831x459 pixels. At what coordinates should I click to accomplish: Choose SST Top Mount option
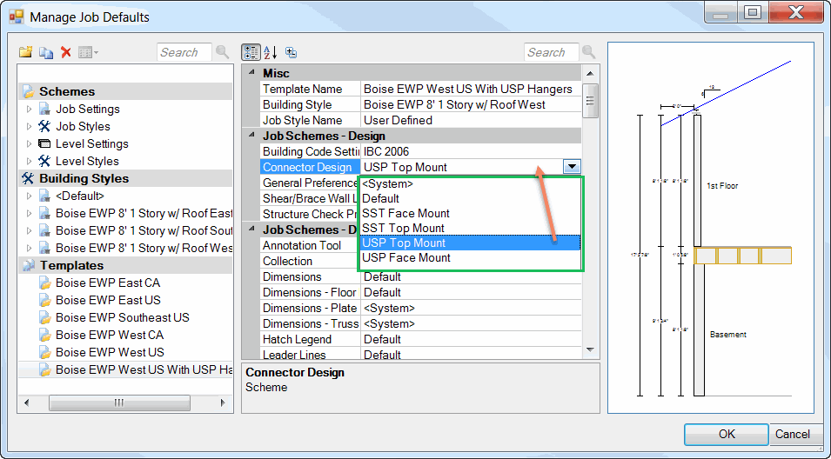pos(470,229)
